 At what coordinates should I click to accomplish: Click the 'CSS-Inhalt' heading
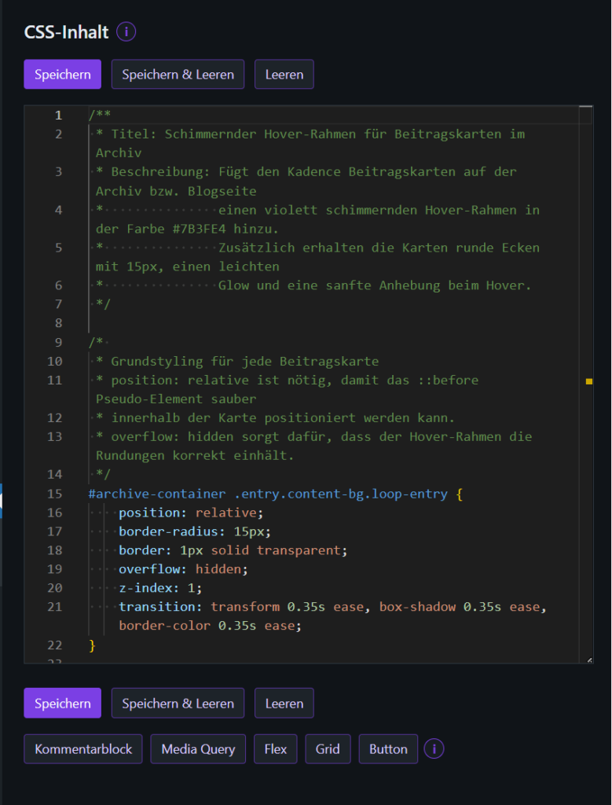tap(66, 32)
